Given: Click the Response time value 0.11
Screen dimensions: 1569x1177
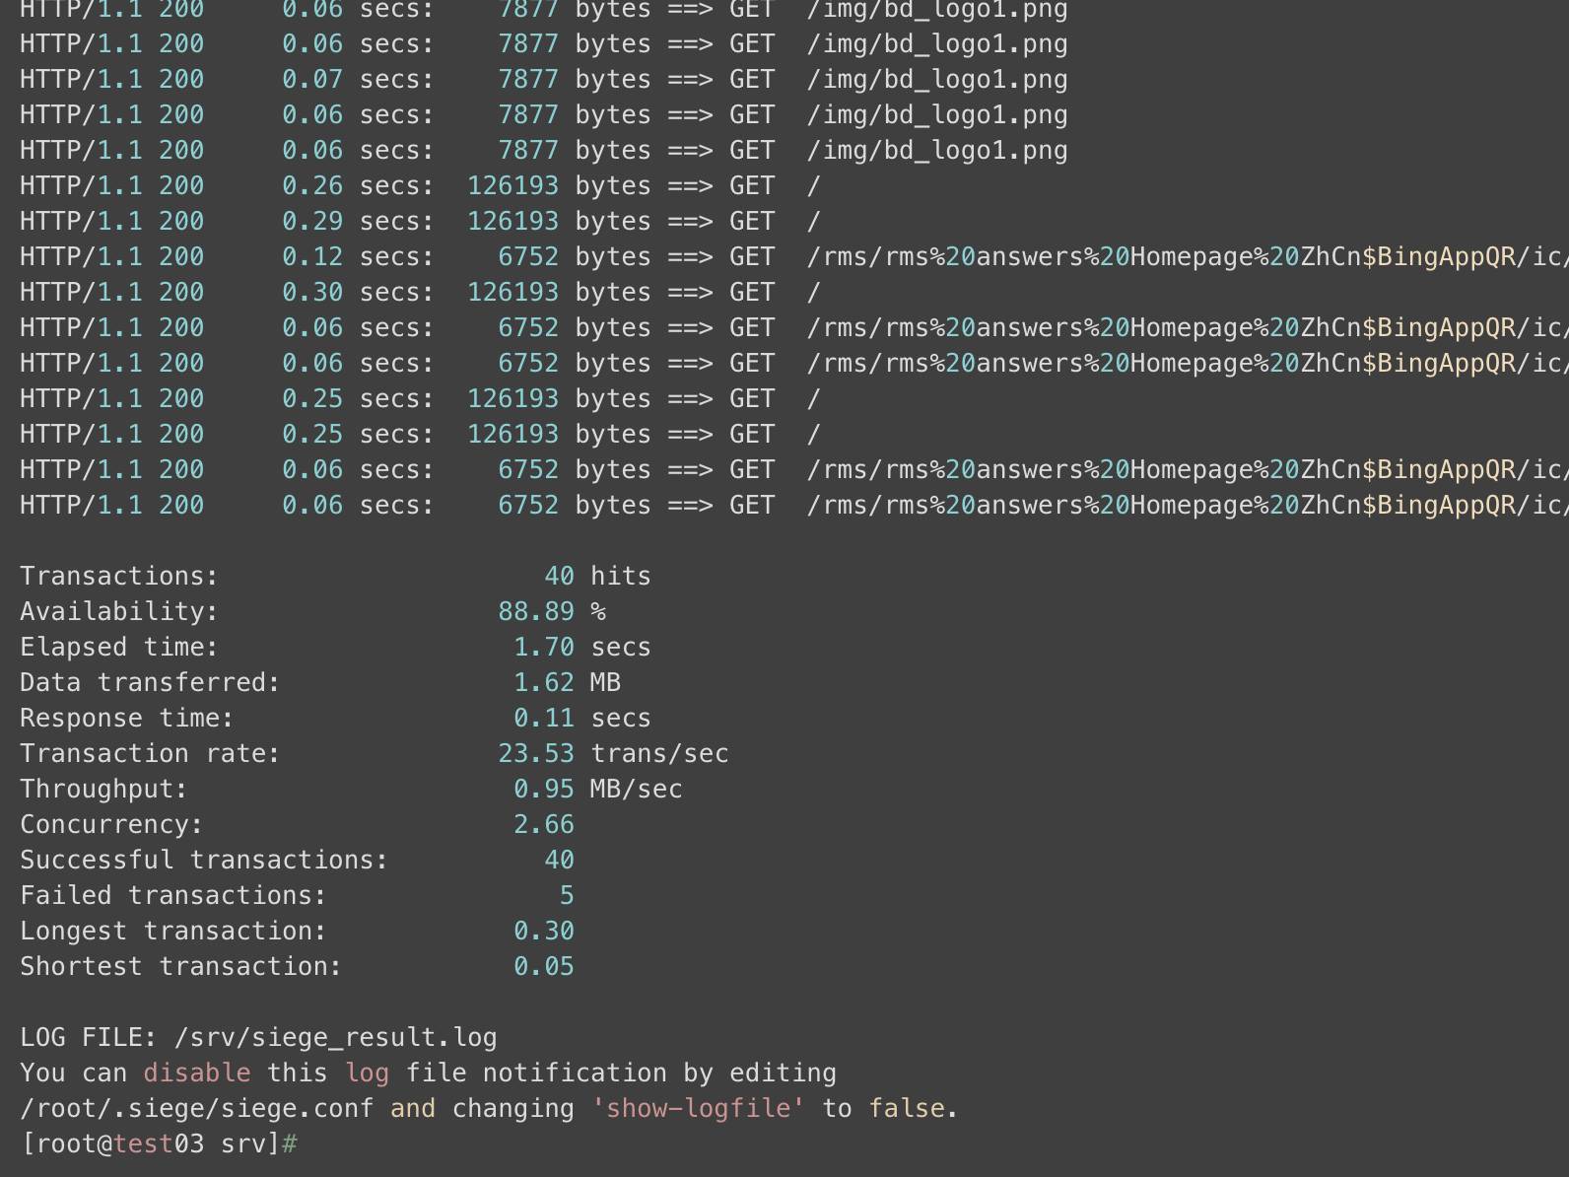Looking at the screenshot, I should 544,718.
